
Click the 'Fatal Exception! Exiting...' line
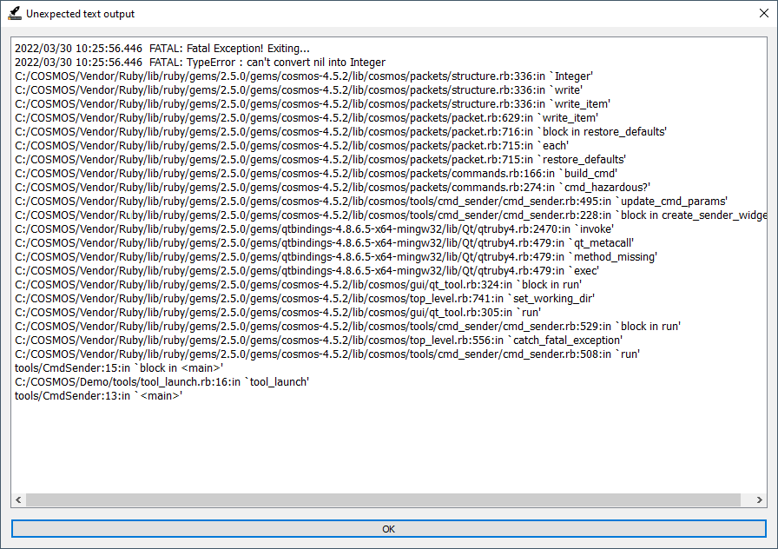(162, 48)
